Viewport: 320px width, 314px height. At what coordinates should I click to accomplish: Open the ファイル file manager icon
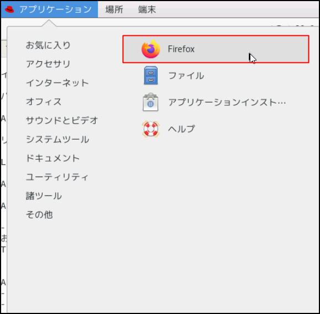click(151, 76)
